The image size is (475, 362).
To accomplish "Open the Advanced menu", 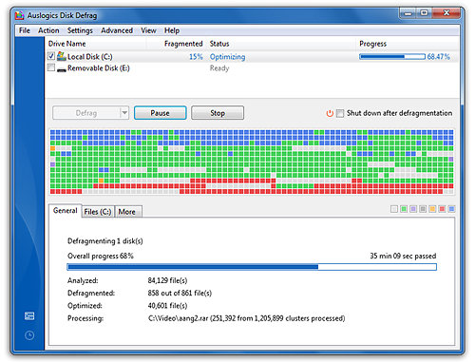I will tap(117, 30).
